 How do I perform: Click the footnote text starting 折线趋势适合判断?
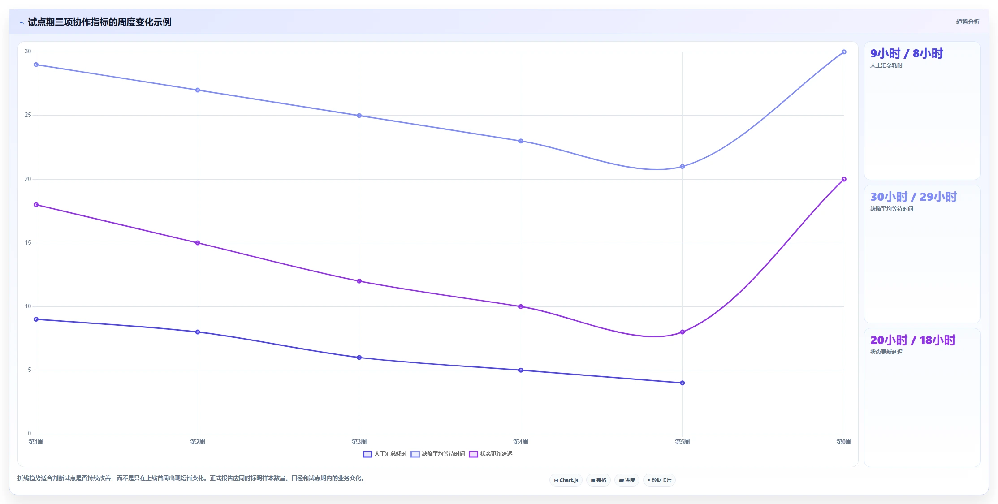click(191, 478)
